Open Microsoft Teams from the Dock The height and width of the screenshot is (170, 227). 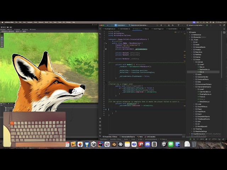134,144
